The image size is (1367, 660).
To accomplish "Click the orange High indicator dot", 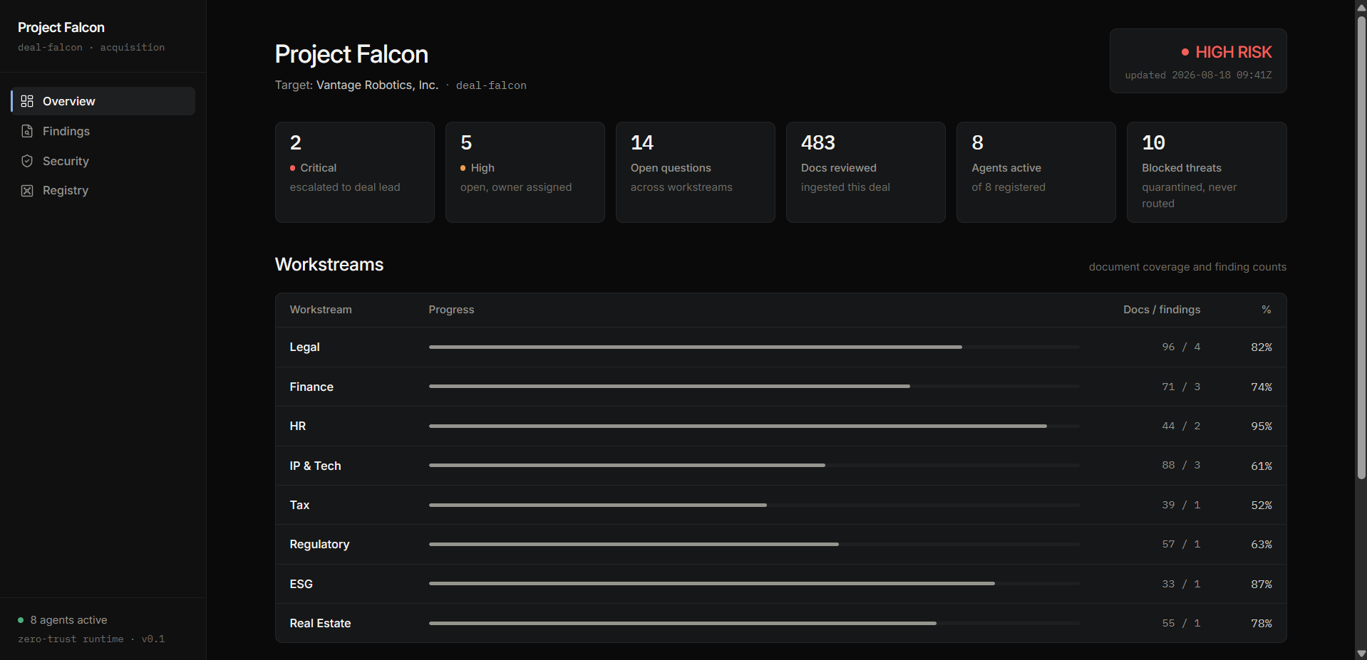I will [x=463, y=168].
